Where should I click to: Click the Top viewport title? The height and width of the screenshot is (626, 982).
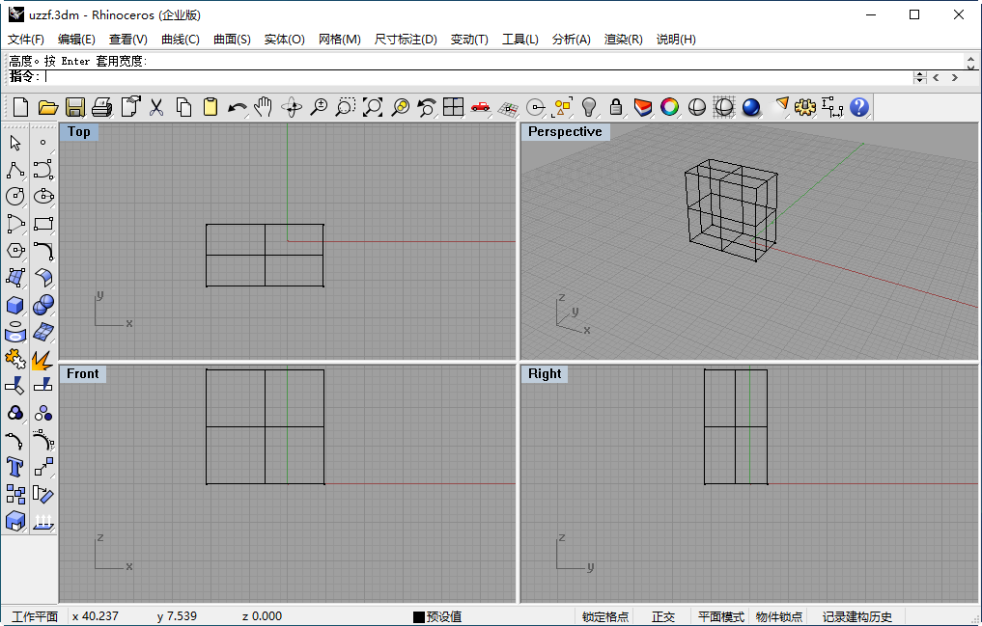click(79, 132)
